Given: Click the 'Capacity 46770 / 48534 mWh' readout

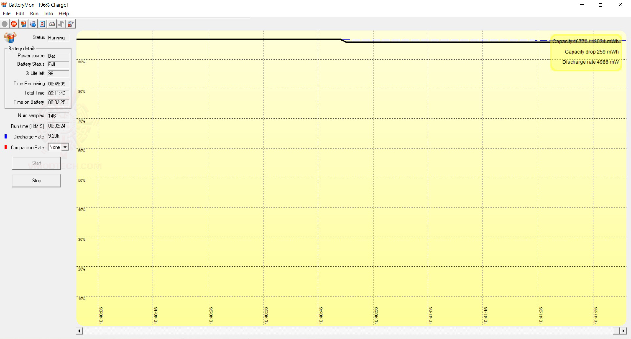Looking at the screenshot, I should tap(585, 41).
